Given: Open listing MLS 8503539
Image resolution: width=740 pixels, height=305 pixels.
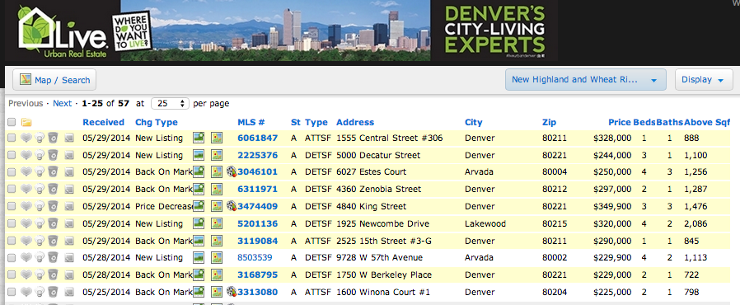Looking at the screenshot, I should pos(255,258).
